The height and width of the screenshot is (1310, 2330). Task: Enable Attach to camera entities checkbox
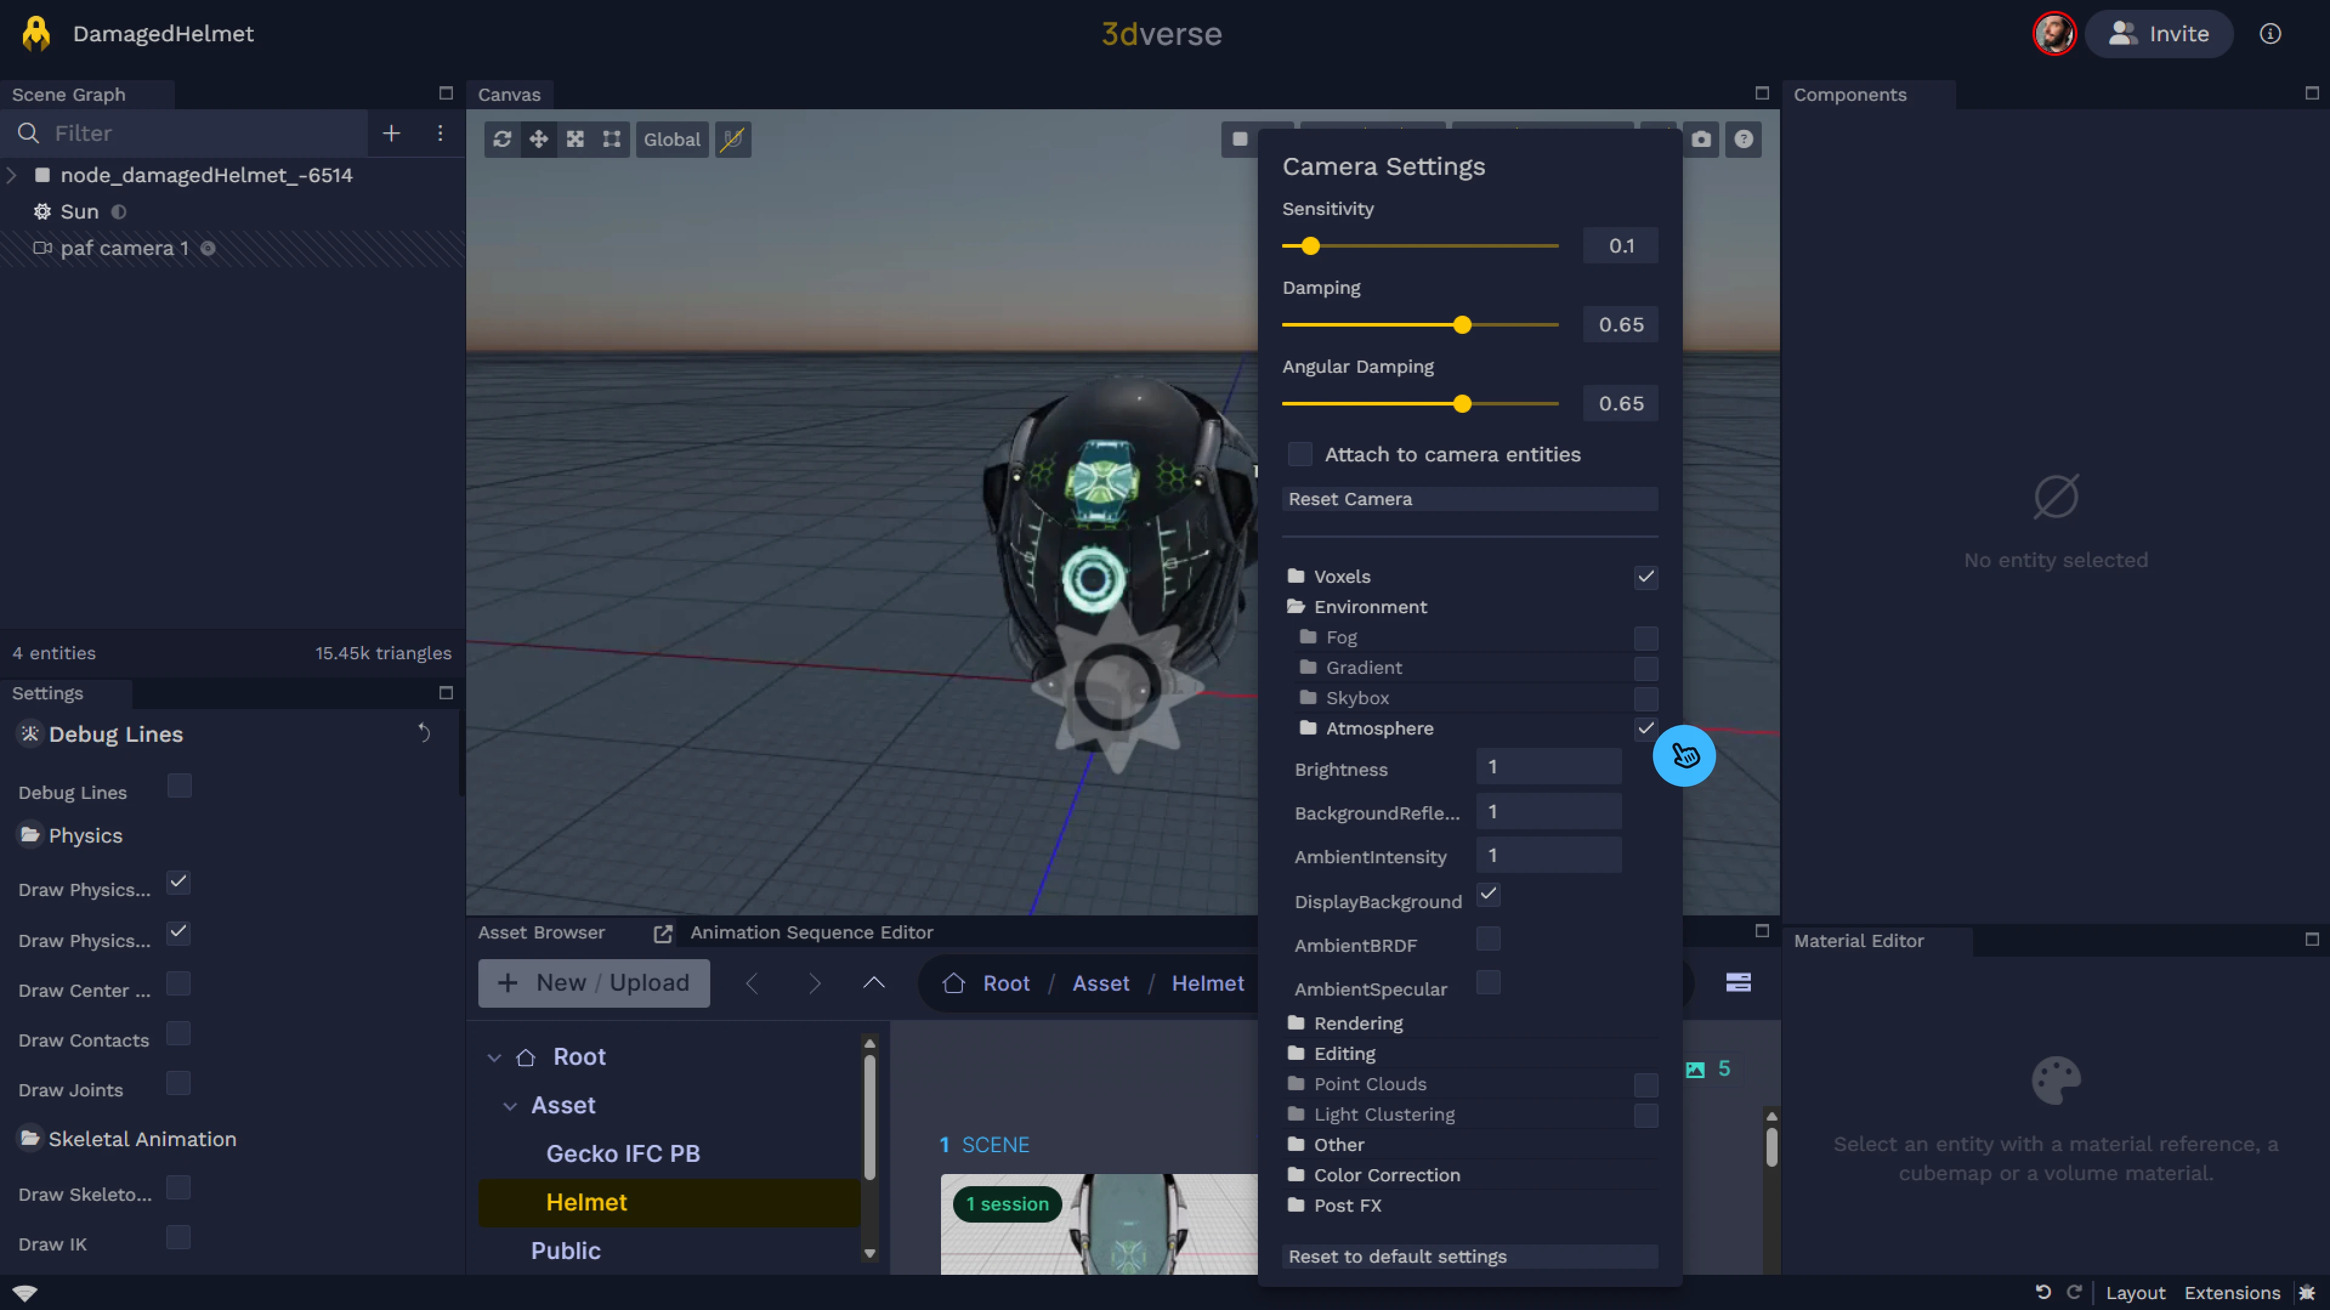(1300, 454)
